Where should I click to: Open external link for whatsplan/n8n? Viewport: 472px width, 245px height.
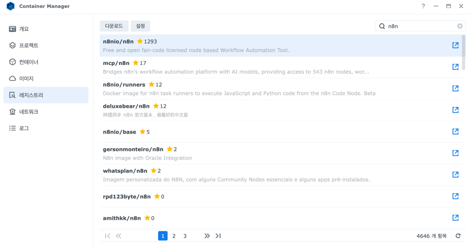[455, 175]
